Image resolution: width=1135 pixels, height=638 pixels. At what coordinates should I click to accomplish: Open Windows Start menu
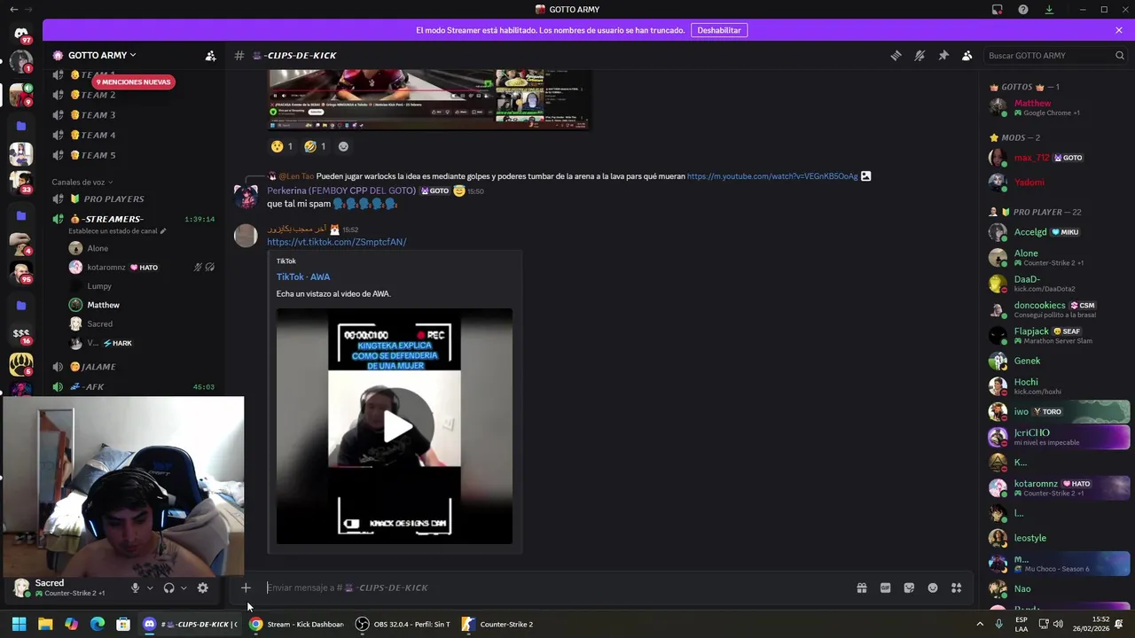(x=19, y=624)
